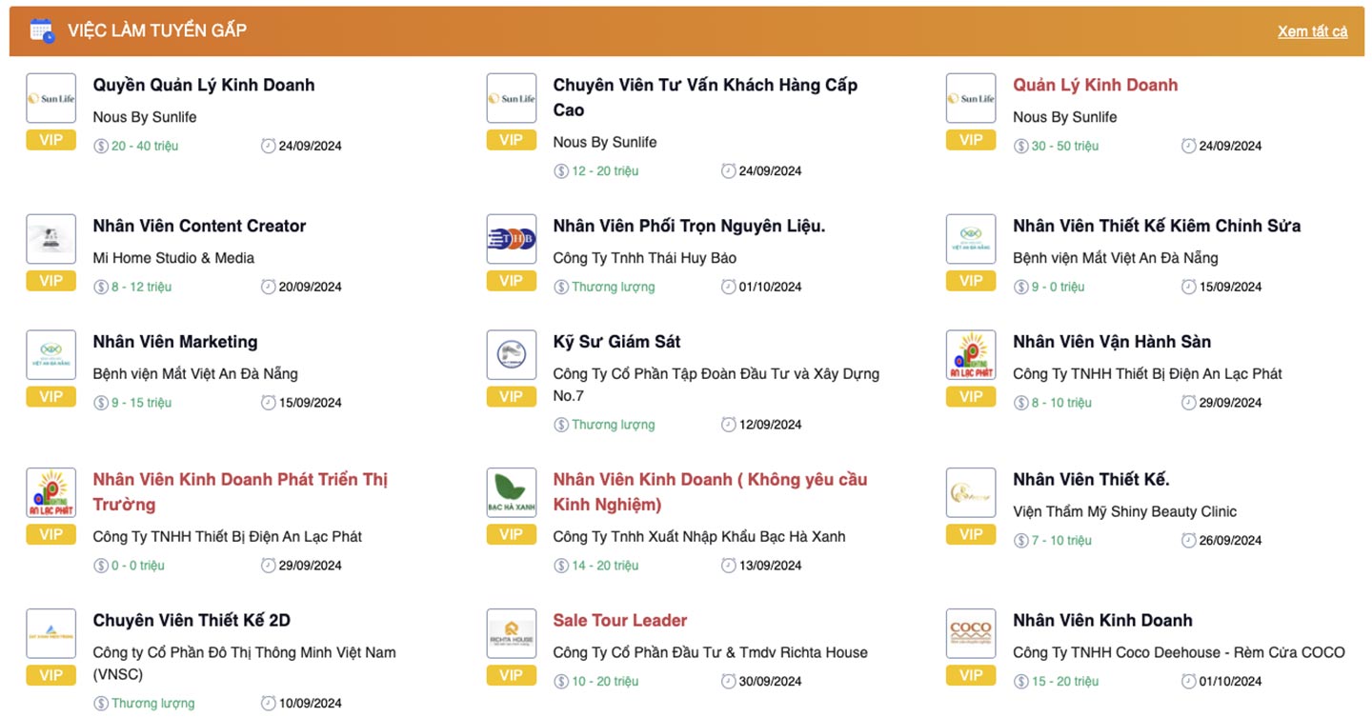Click company name Công Ty Tnhh Thái Huy Bảo

(x=644, y=258)
